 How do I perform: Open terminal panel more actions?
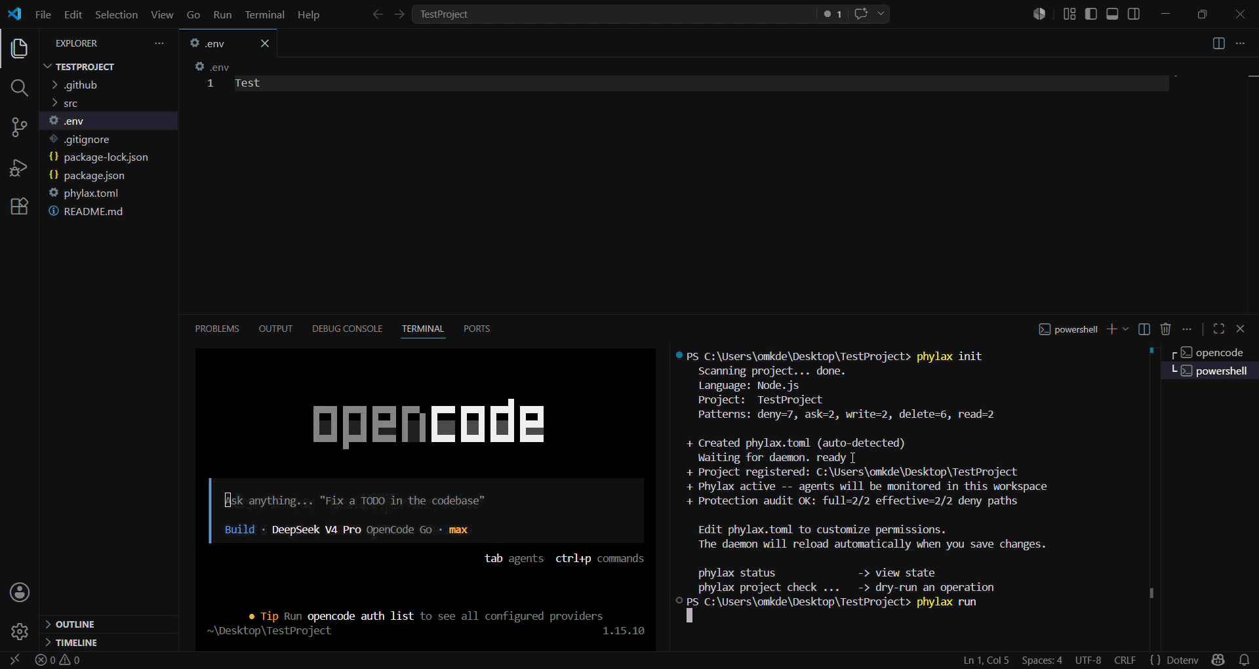[x=1187, y=329]
